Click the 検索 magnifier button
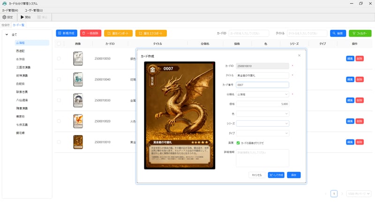 point(338,33)
